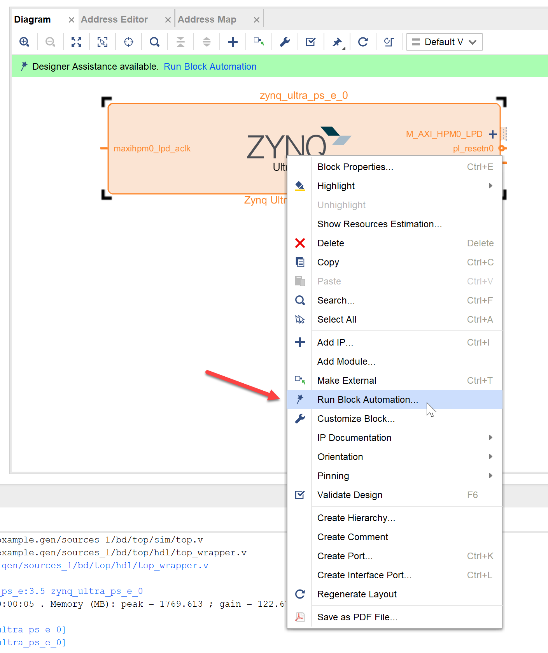Choose Block Properties from context menu
Viewport: 548px width, 653px height.
point(394,167)
